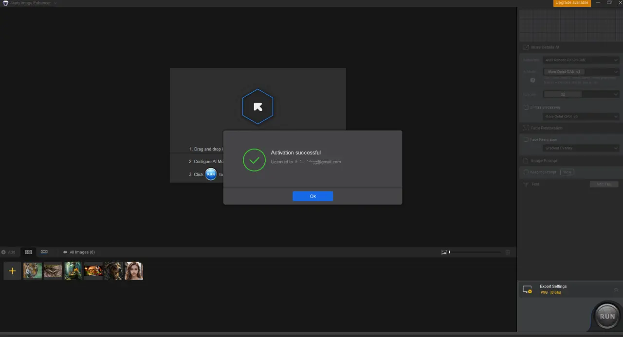
Task: Select the woman portrait thumbnail
Action: point(134,271)
